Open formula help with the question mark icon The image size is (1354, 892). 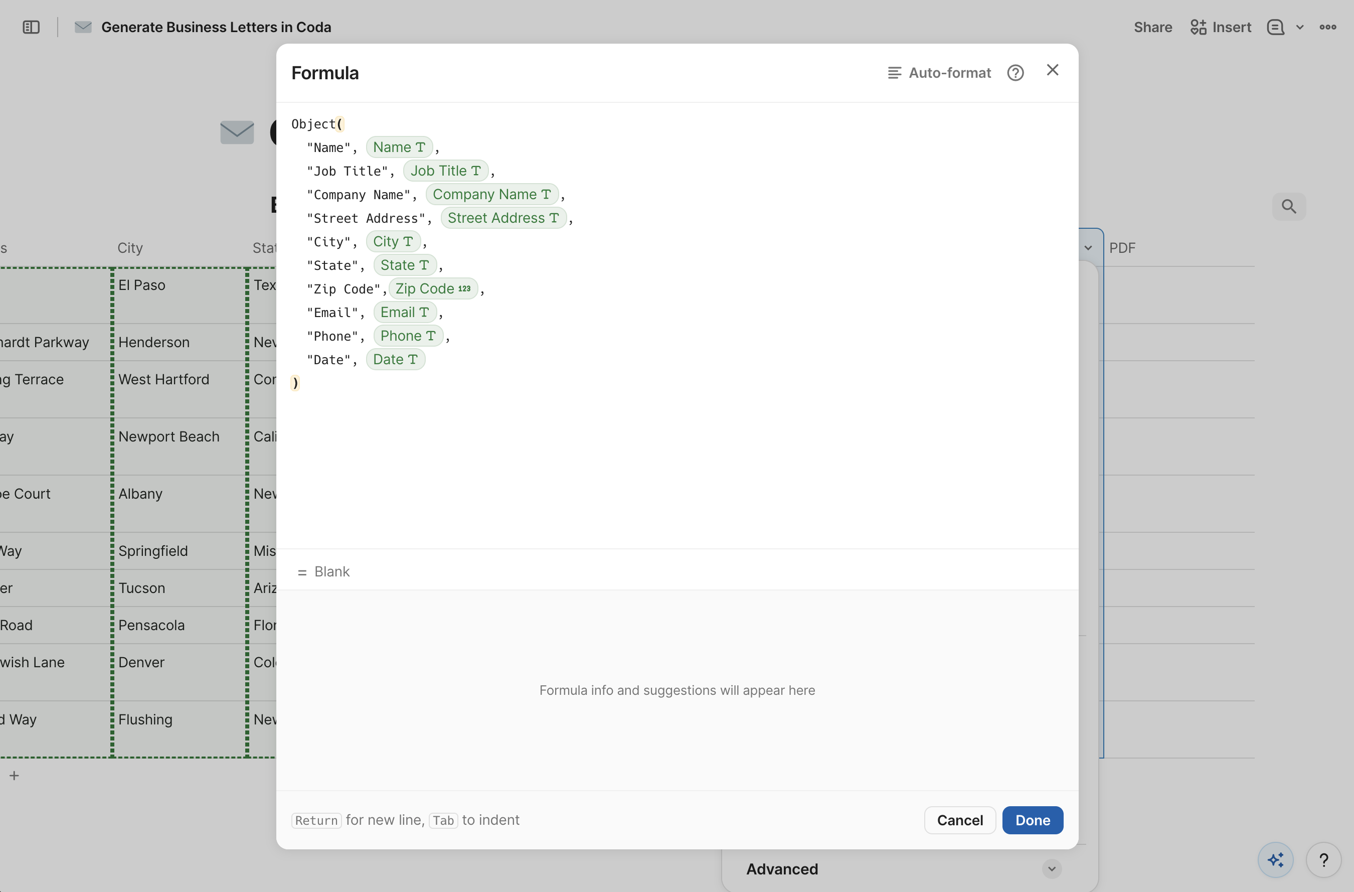click(1017, 72)
